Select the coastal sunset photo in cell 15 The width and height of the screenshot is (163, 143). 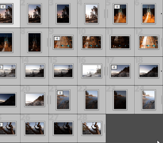(x=63, y=71)
